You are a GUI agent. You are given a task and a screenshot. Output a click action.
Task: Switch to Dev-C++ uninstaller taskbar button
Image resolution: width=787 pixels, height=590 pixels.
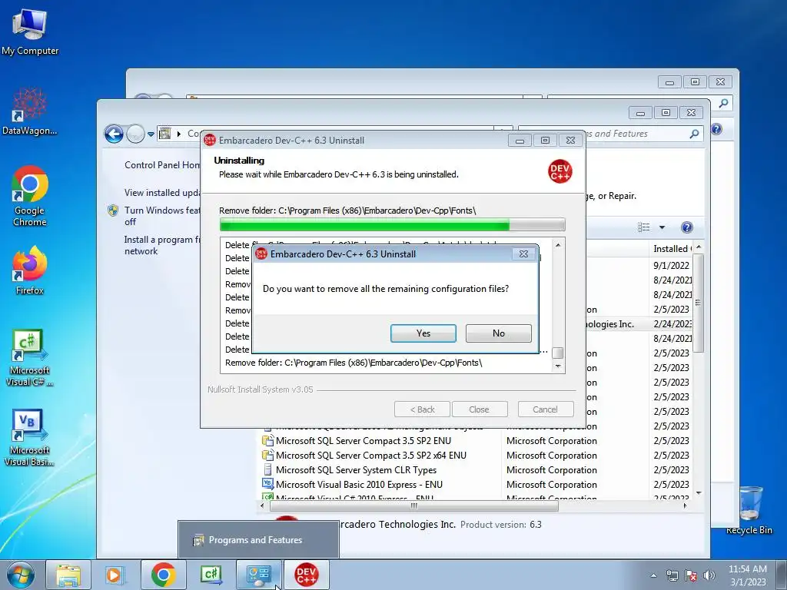(x=307, y=575)
